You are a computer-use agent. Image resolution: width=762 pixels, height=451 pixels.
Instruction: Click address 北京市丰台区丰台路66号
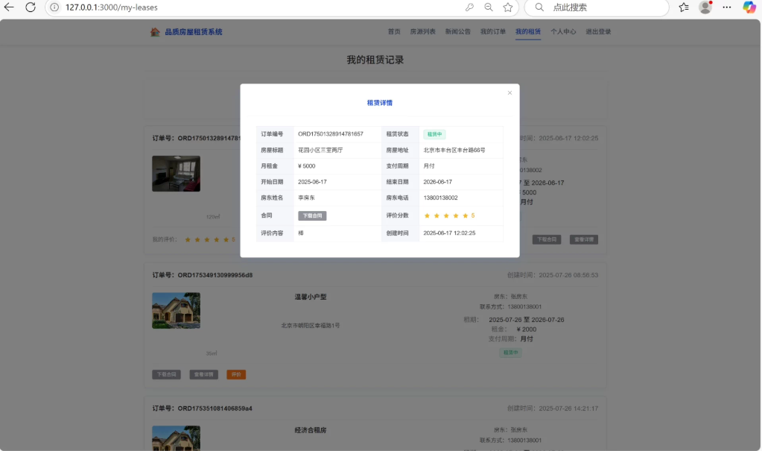[454, 151]
